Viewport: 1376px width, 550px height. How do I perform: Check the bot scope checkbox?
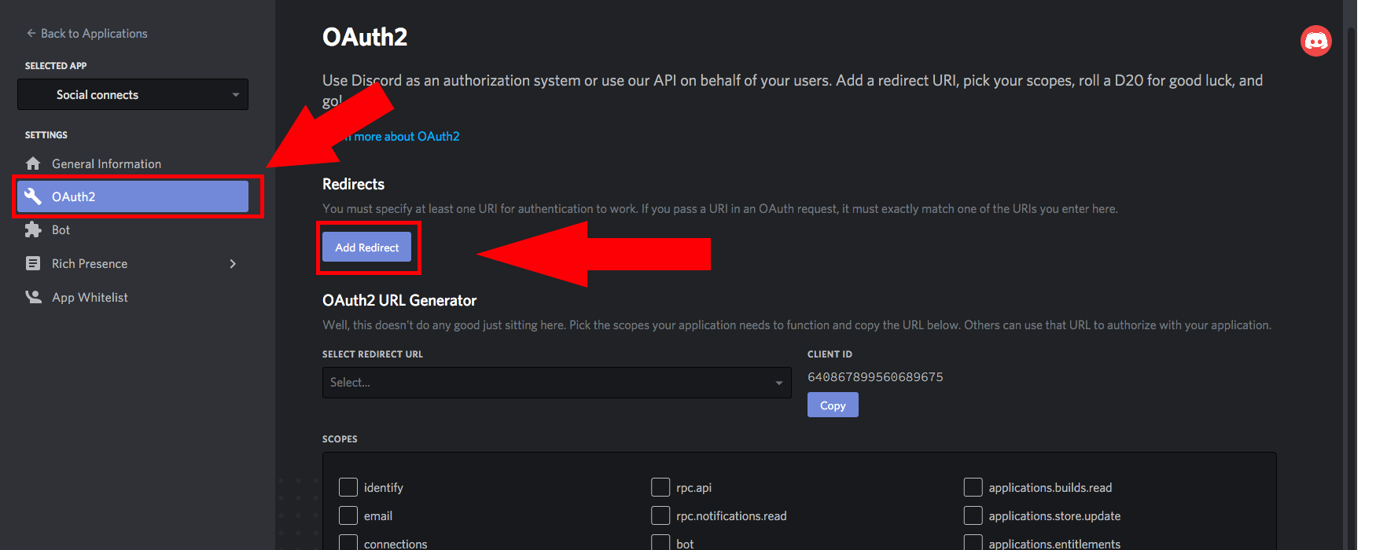(660, 542)
